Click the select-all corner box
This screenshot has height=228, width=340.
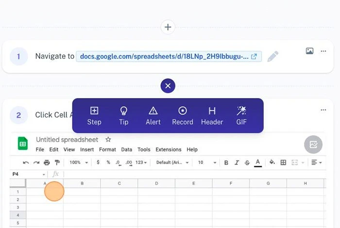click(18, 183)
